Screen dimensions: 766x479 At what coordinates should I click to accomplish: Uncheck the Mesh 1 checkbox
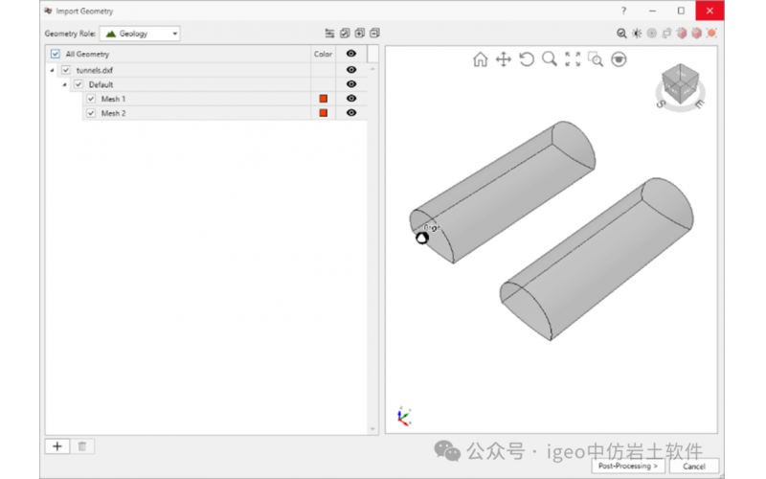click(91, 99)
